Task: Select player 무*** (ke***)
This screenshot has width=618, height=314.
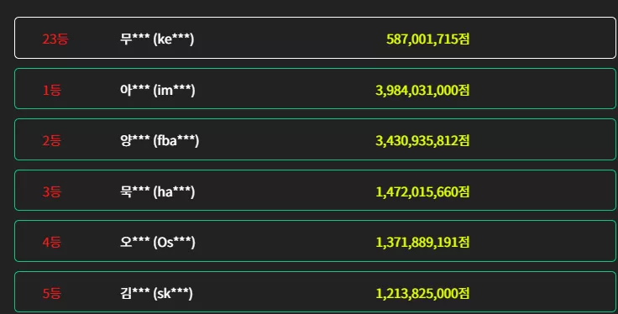Action: click(157, 39)
